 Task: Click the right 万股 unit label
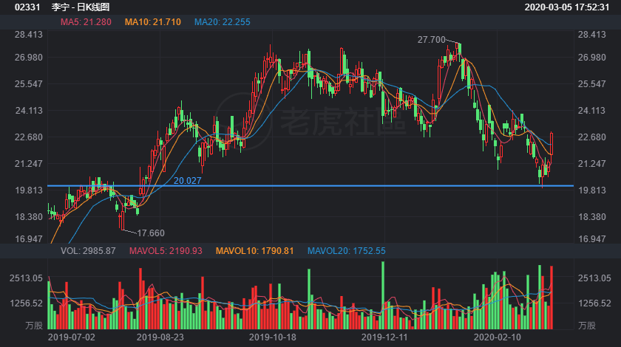pyautogui.click(x=586, y=326)
